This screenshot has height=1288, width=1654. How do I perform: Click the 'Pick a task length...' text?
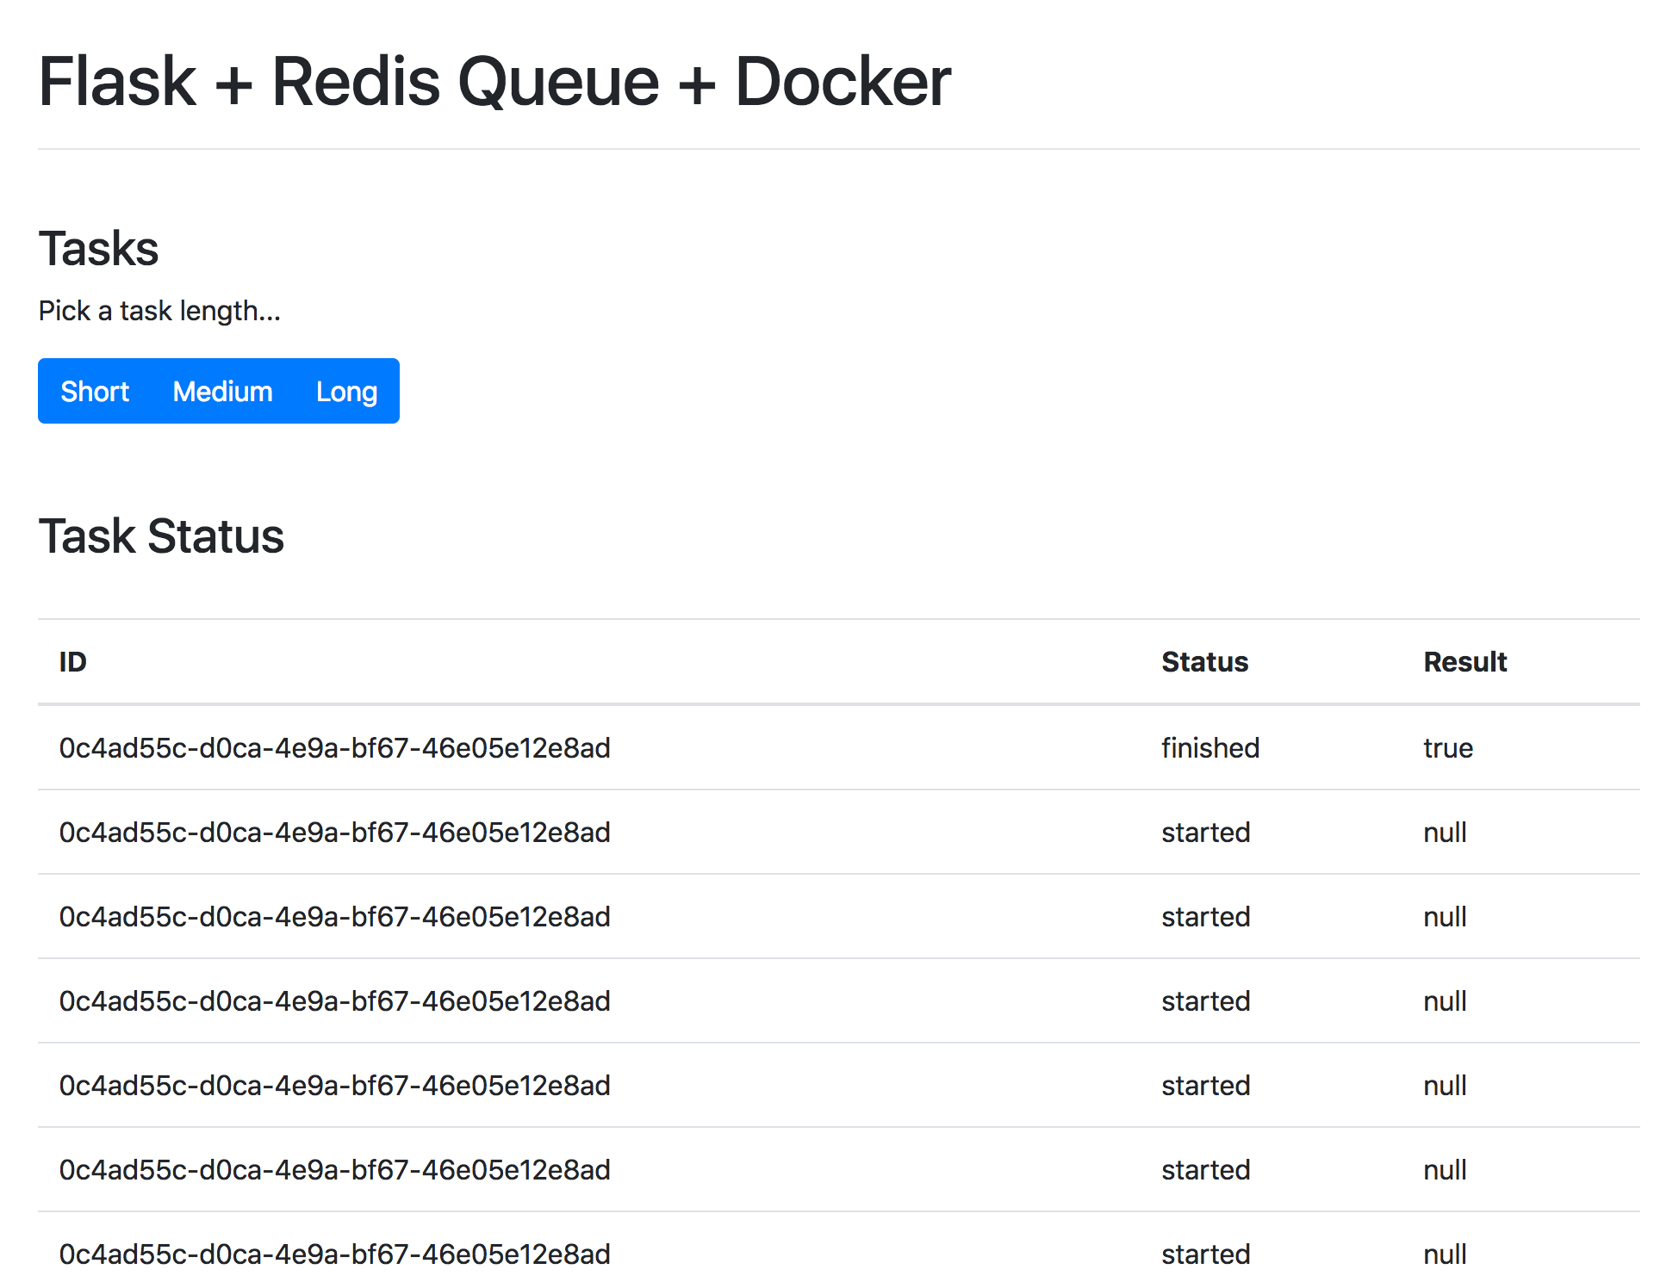coord(159,311)
